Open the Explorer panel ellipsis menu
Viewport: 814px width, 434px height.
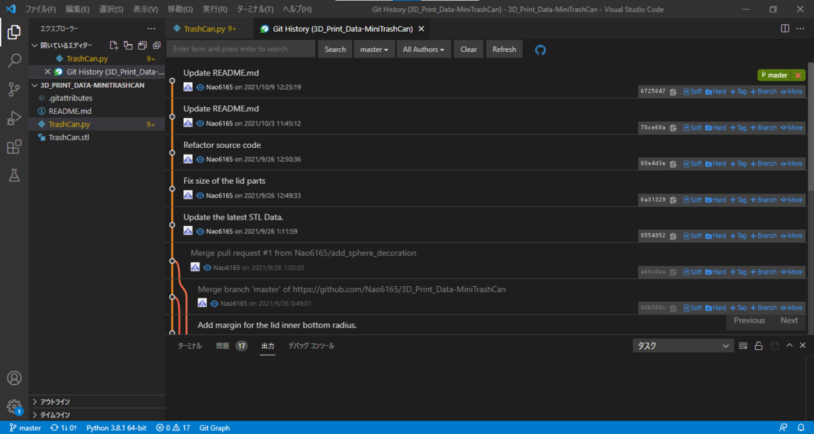coord(151,29)
